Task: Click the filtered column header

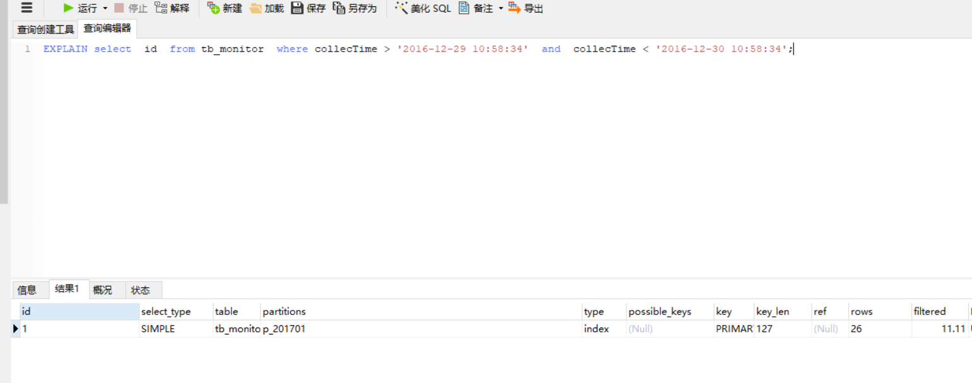Action: coord(940,311)
